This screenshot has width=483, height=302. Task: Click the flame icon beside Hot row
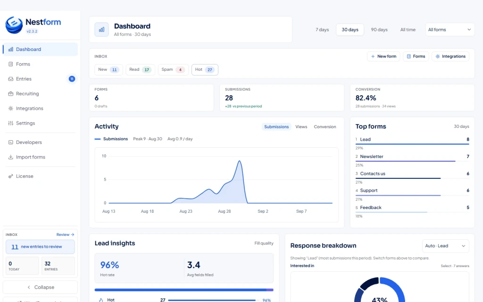point(101,300)
